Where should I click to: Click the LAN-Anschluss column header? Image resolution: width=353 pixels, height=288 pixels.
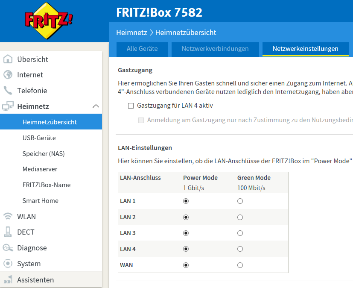(x=140, y=178)
